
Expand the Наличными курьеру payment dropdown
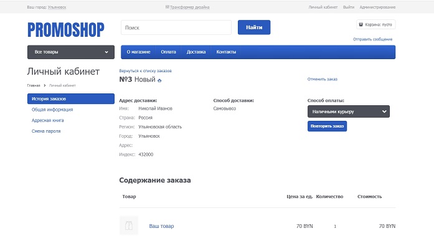(x=349, y=111)
